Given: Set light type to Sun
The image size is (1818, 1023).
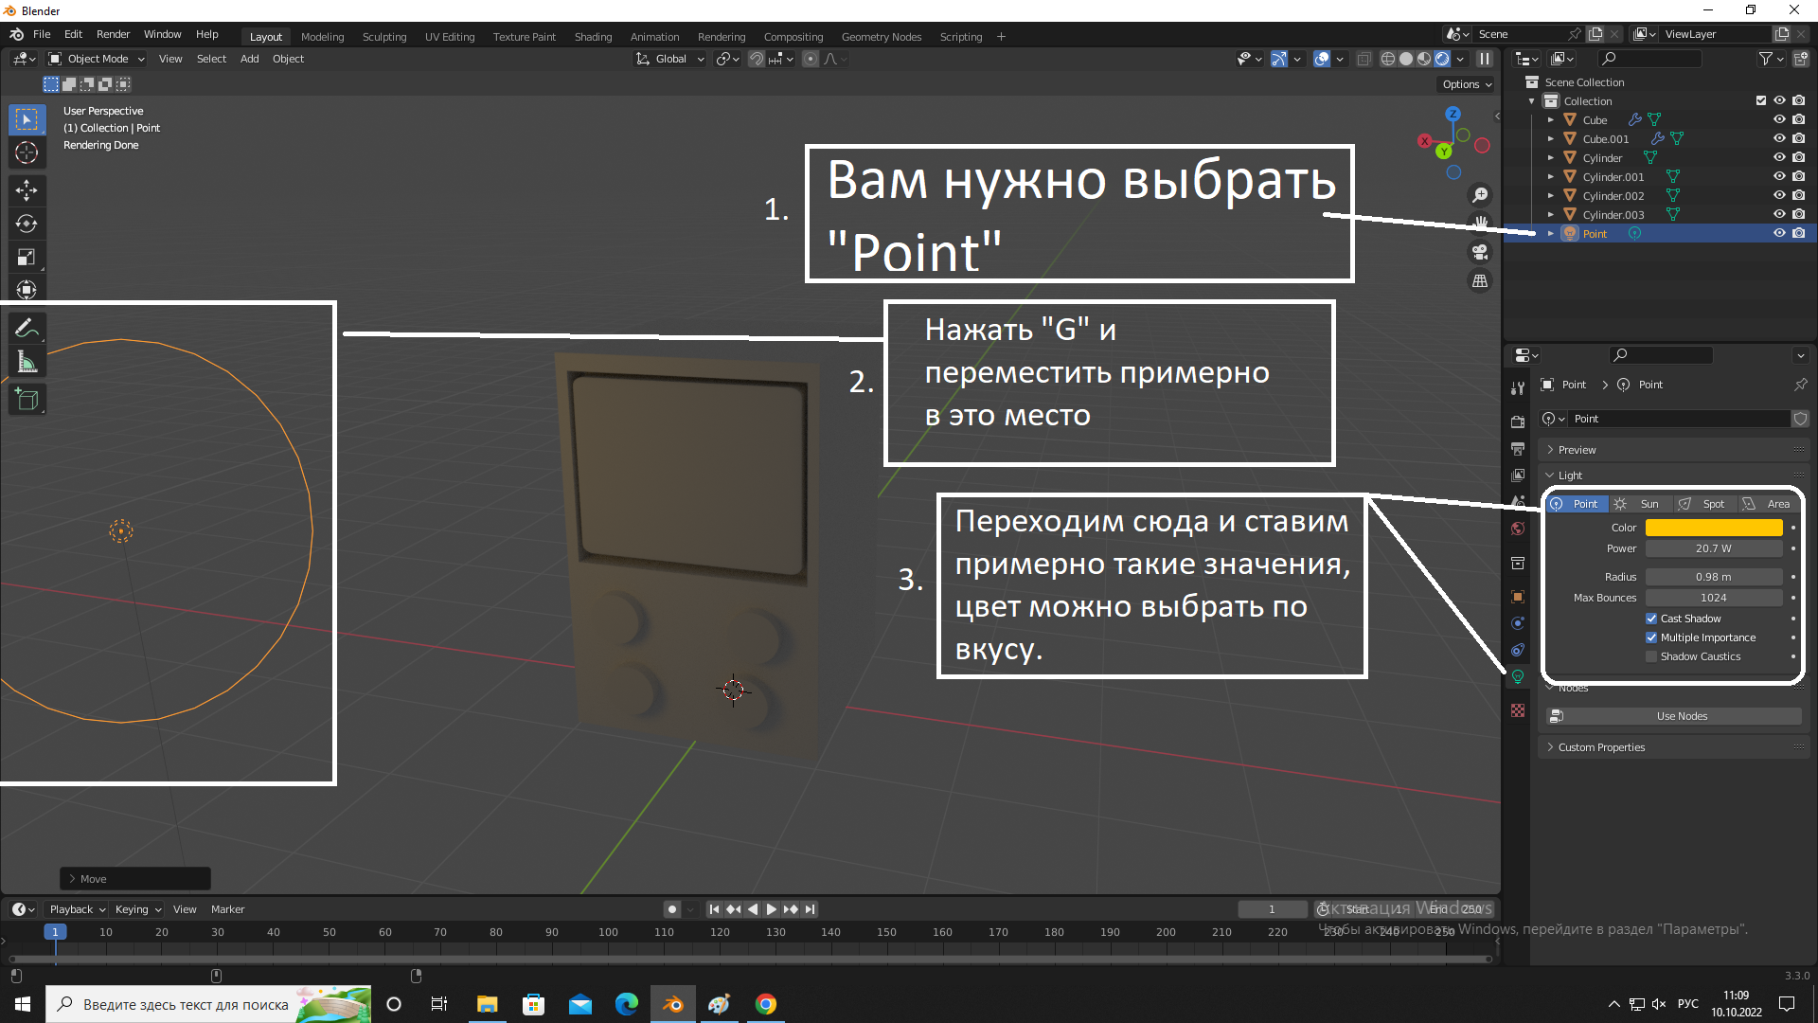Looking at the screenshot, I should click(x=1640, y=504).
